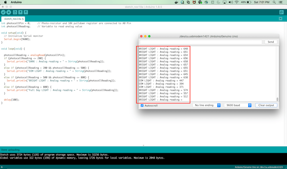Click the int photocellReading declaration line

[x=16, y=26]
